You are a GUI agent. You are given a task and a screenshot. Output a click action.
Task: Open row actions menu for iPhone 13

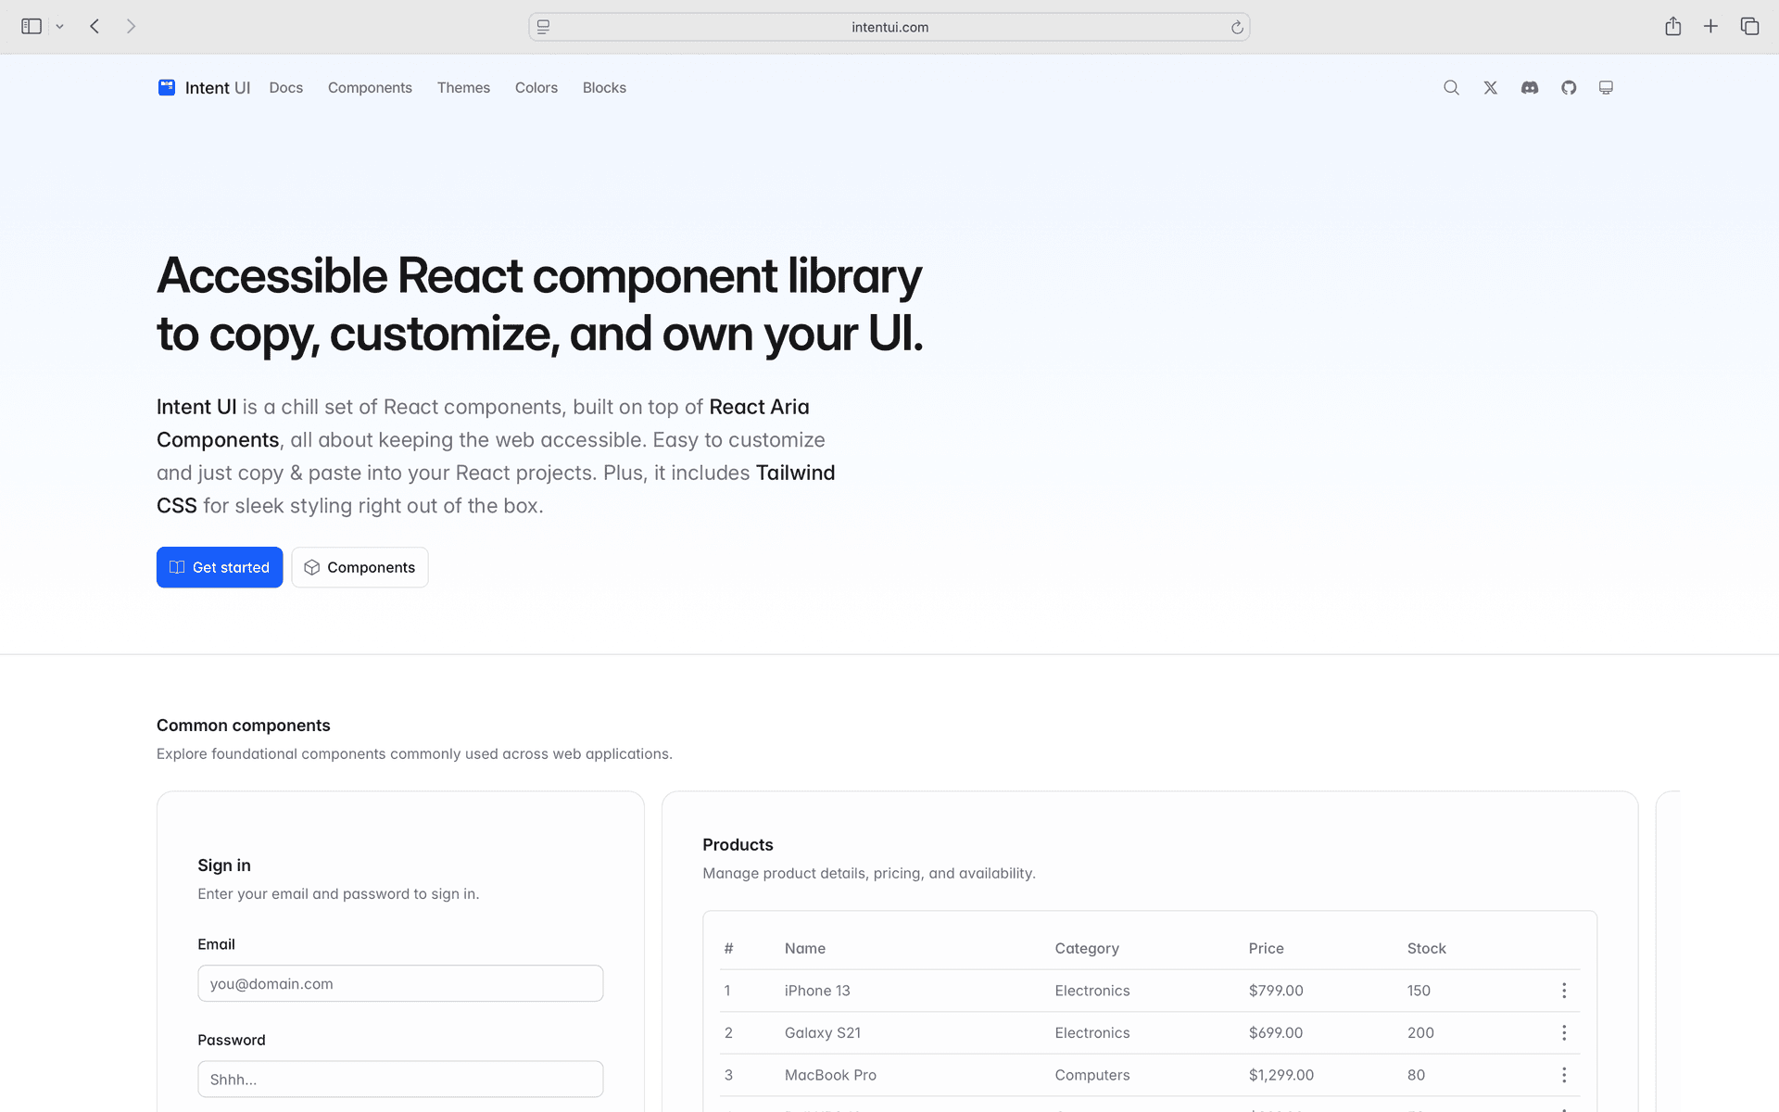point(1563,991)
